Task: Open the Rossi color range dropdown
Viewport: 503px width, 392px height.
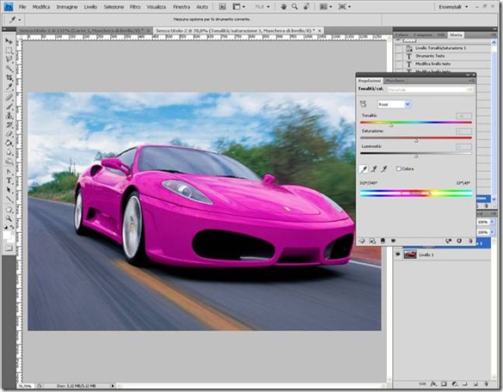Action: 394,104
